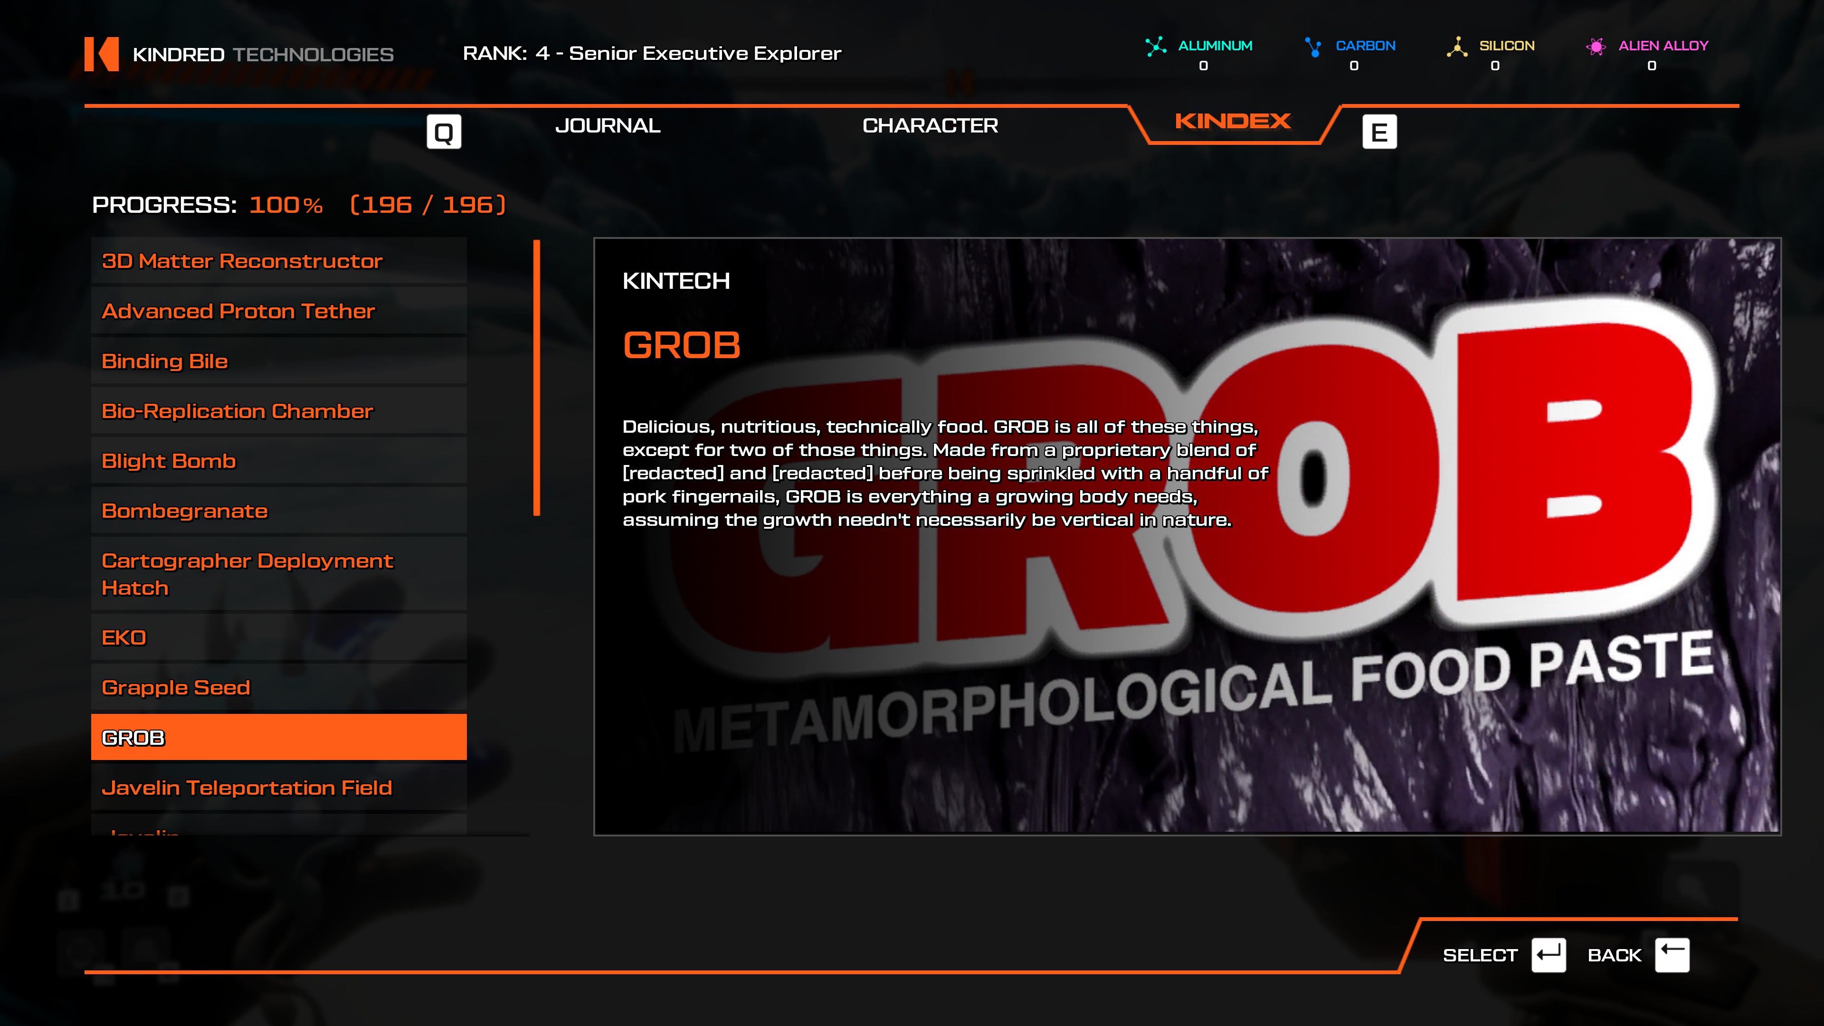Switch to the Character tab

coord(930,126)
